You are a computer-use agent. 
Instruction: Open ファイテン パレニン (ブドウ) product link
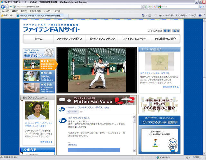[154, 73]
